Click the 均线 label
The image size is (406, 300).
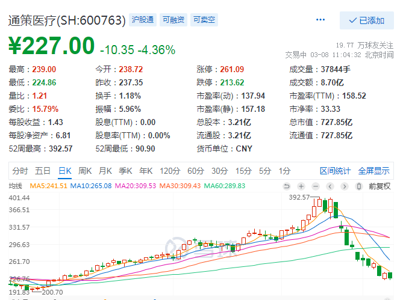(15, 186)
